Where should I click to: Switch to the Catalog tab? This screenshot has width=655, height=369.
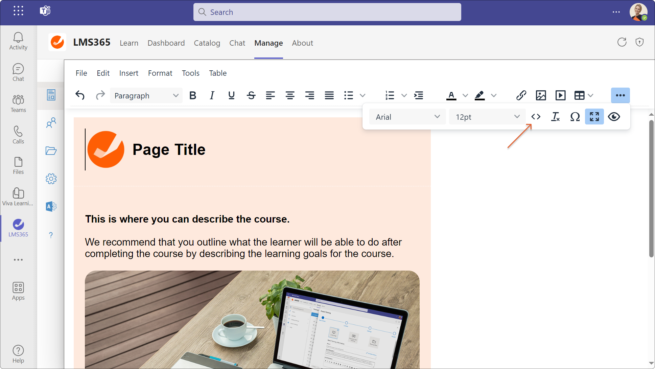click(x=207, y=43)
